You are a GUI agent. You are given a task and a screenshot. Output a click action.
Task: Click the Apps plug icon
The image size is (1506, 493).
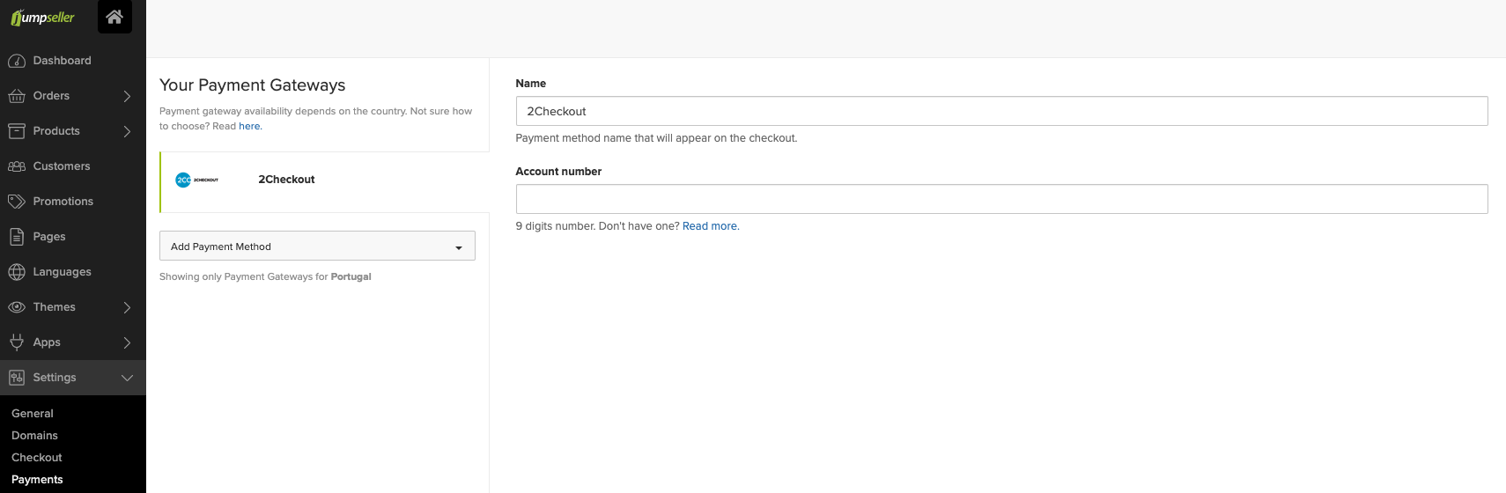pos(17,342)
